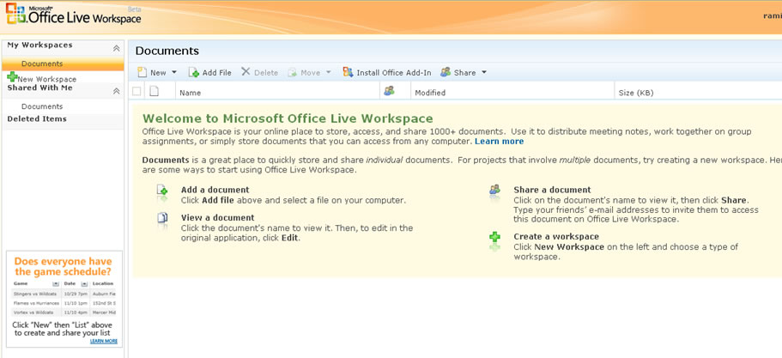Click the Move icon in toolbar
The image size is (782, 358).
click(x=292, y=72)
